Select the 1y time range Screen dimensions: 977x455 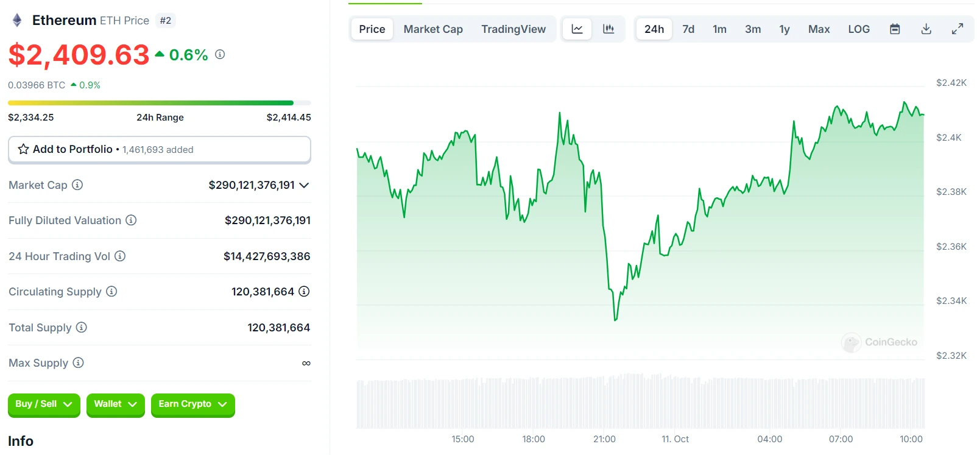(x=785, y=29)
